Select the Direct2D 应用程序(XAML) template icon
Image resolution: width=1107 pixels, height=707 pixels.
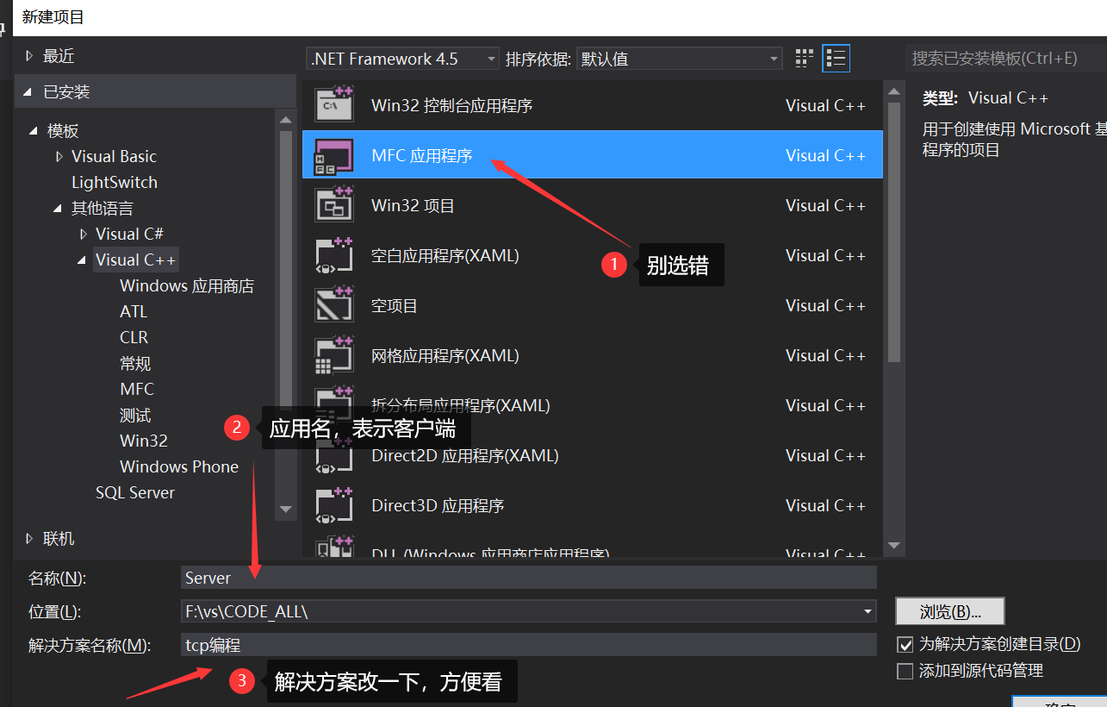(333, 455)
